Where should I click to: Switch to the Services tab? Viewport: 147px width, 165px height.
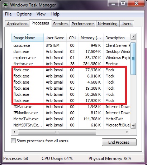pyautogui.click(x=60, y=24)
